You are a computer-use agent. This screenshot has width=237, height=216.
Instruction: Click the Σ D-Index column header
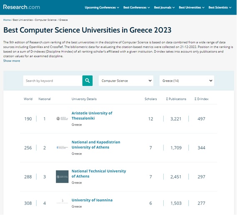coord(202,99)
